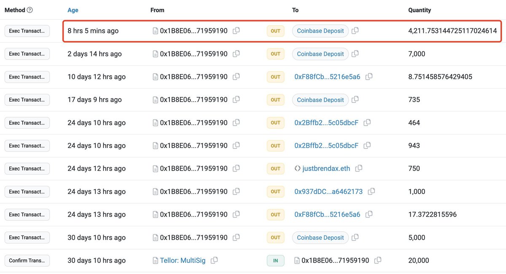Image resolution: width=506 pixels, height=274 pixels.
Task: Copy From address in the 4,211.75 quantity row
Action: [236, 31]
